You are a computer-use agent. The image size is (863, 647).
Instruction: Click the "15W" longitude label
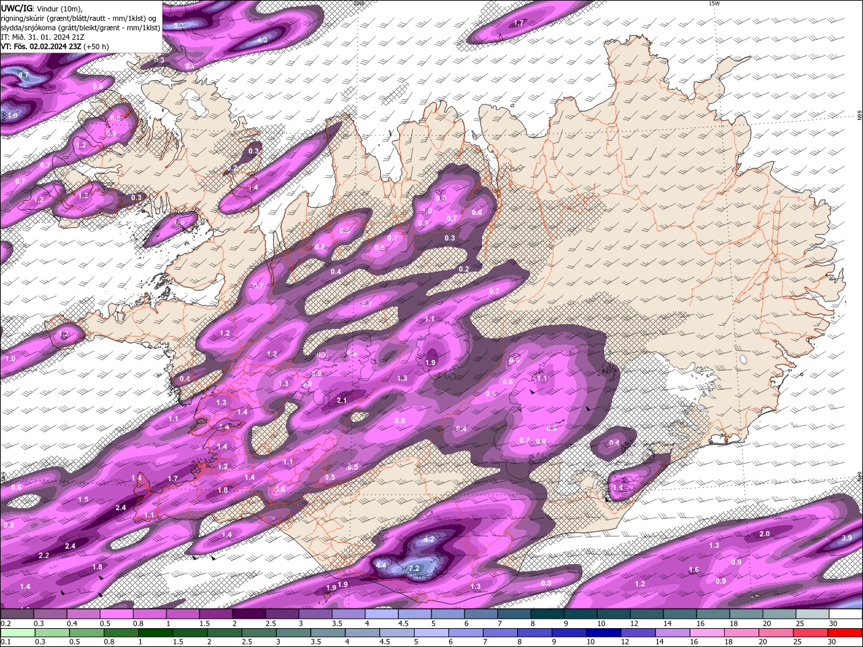pos(714,3)
